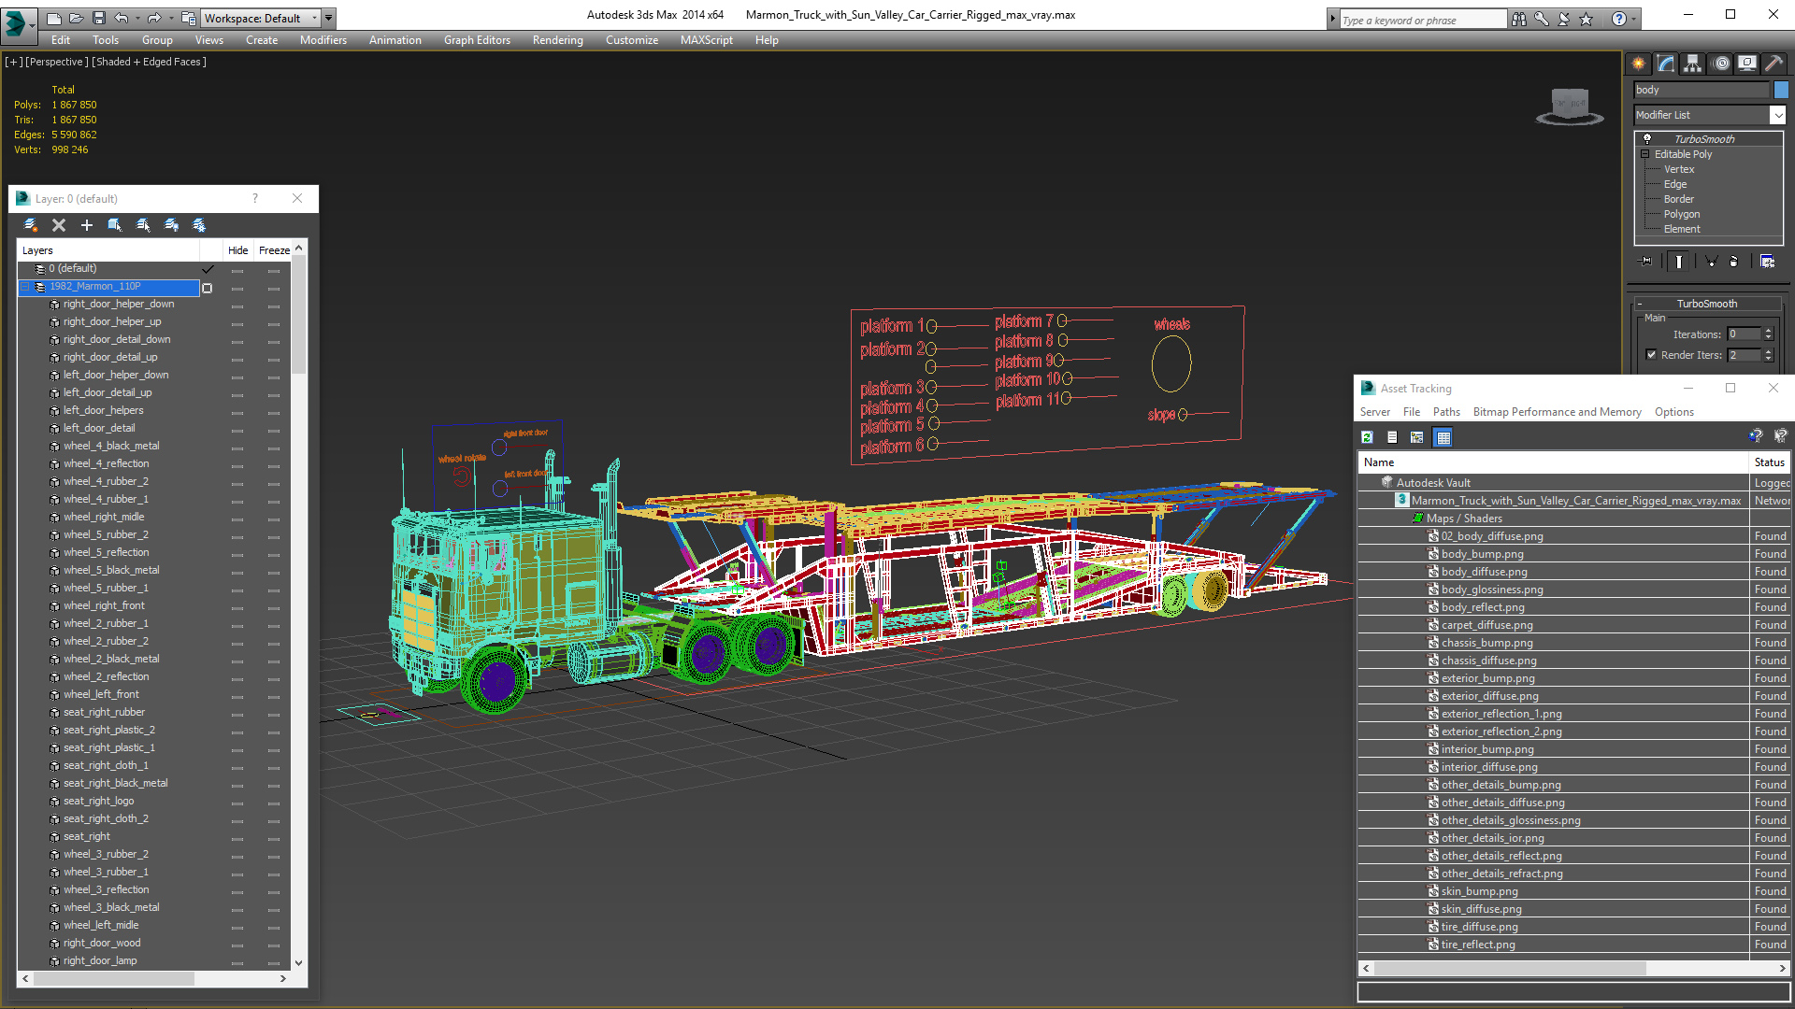Click Hide/Unhide All Layers icon

click(x=171, y=225)
